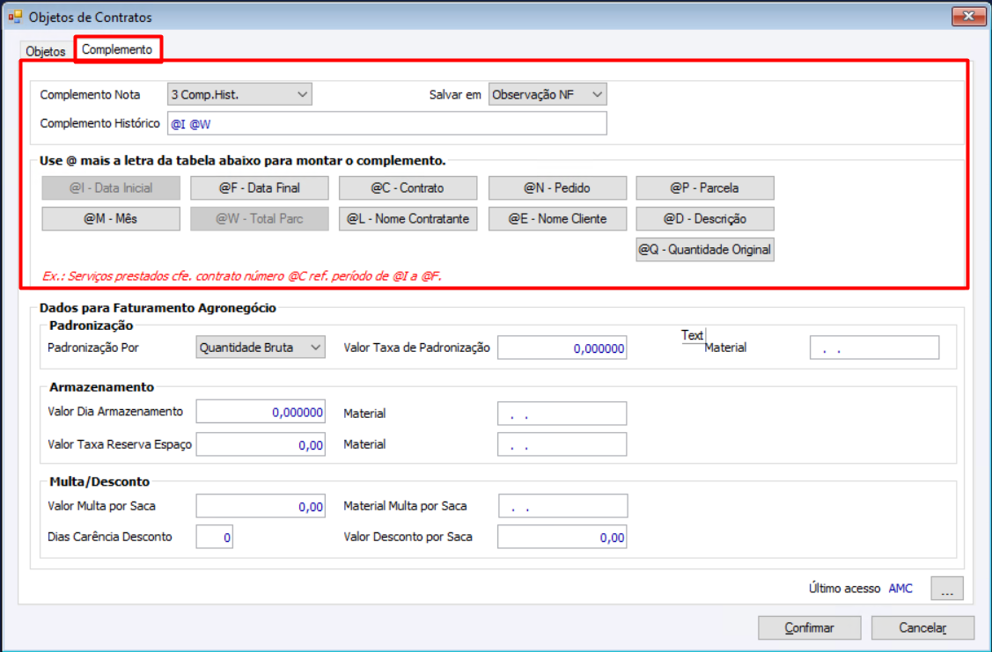Screen dimensions: 992x652
Task: Click the Complemento Histórico text field
Action: [x=386, y=124]
